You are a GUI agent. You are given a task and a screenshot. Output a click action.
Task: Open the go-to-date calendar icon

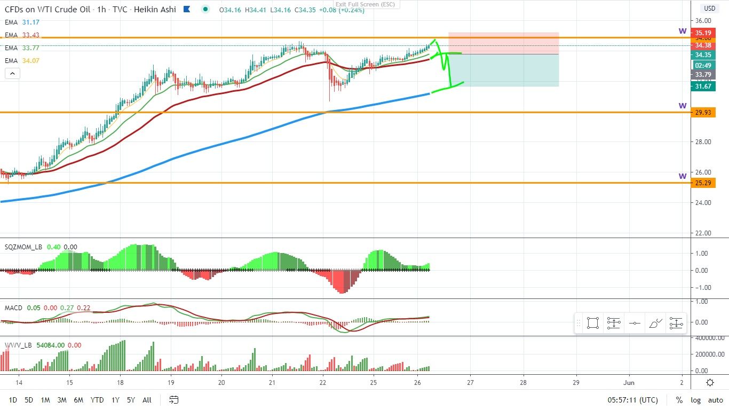[173, 399]
